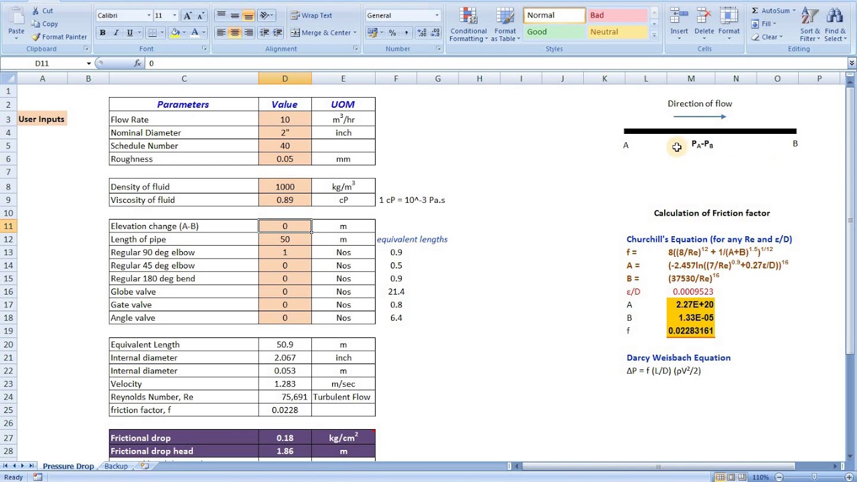857x482 pixels.
Task: Apply fill color to cell
Action: click(175, 32)
